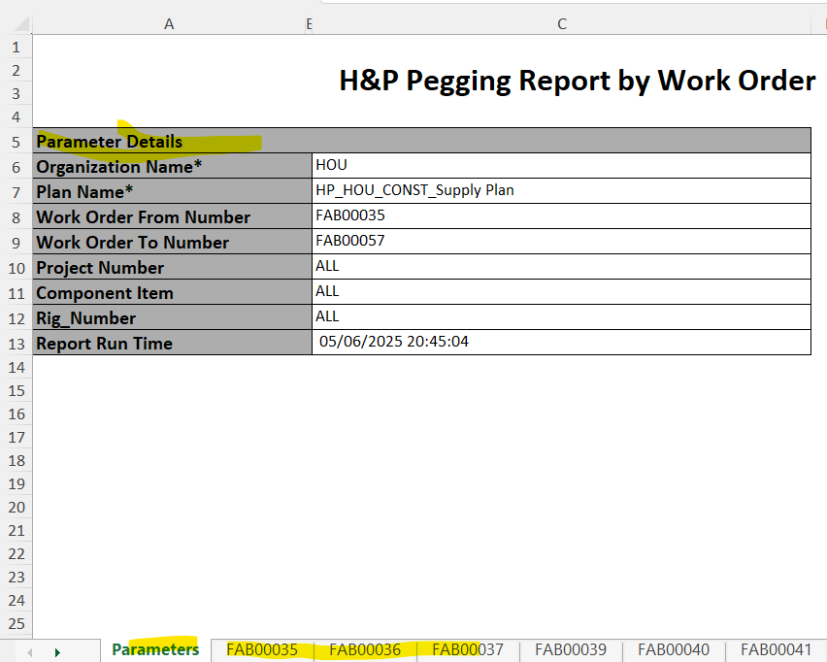
Task: Select row 13 header
Action: 16,344
